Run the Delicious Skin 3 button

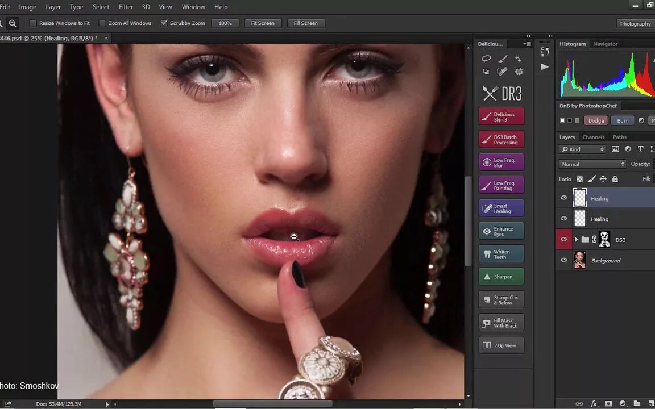coord(501,116)
